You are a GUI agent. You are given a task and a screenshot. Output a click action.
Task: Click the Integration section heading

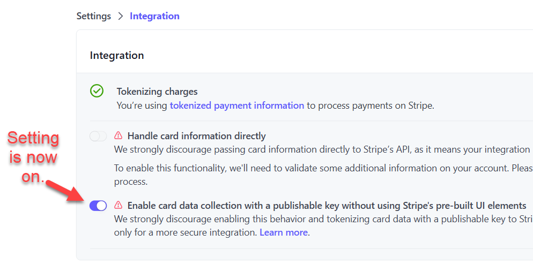[117, 55]
